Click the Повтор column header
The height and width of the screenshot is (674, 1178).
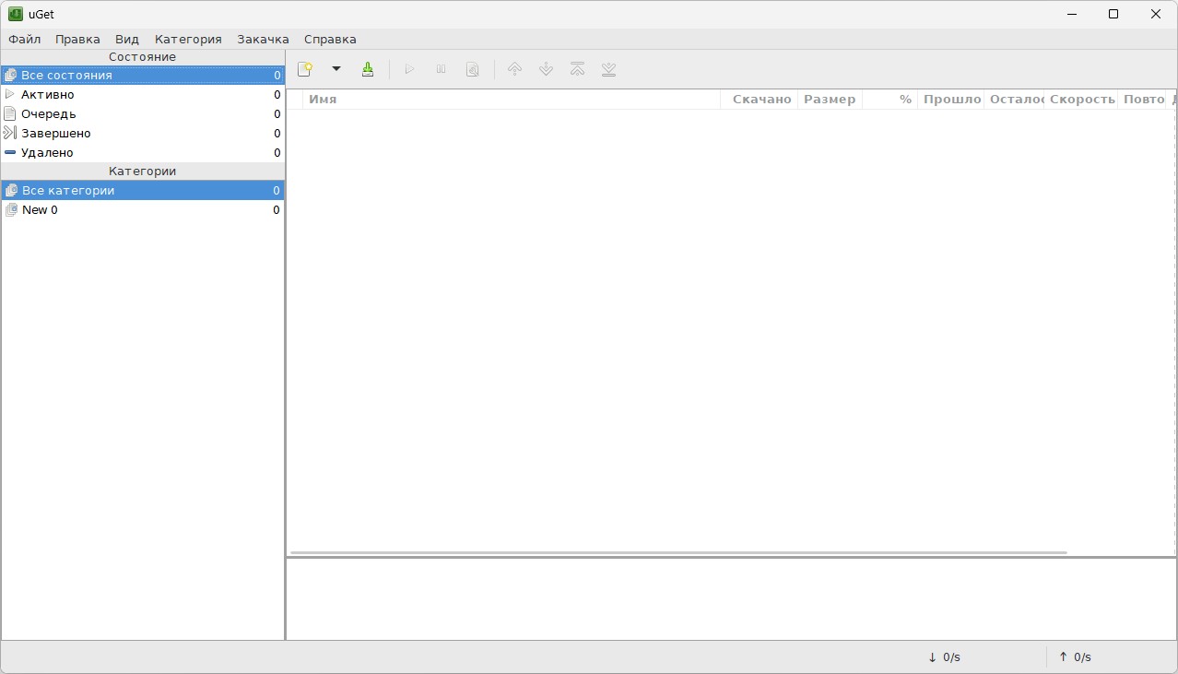pyautogui.click(x=1143, y=100)
